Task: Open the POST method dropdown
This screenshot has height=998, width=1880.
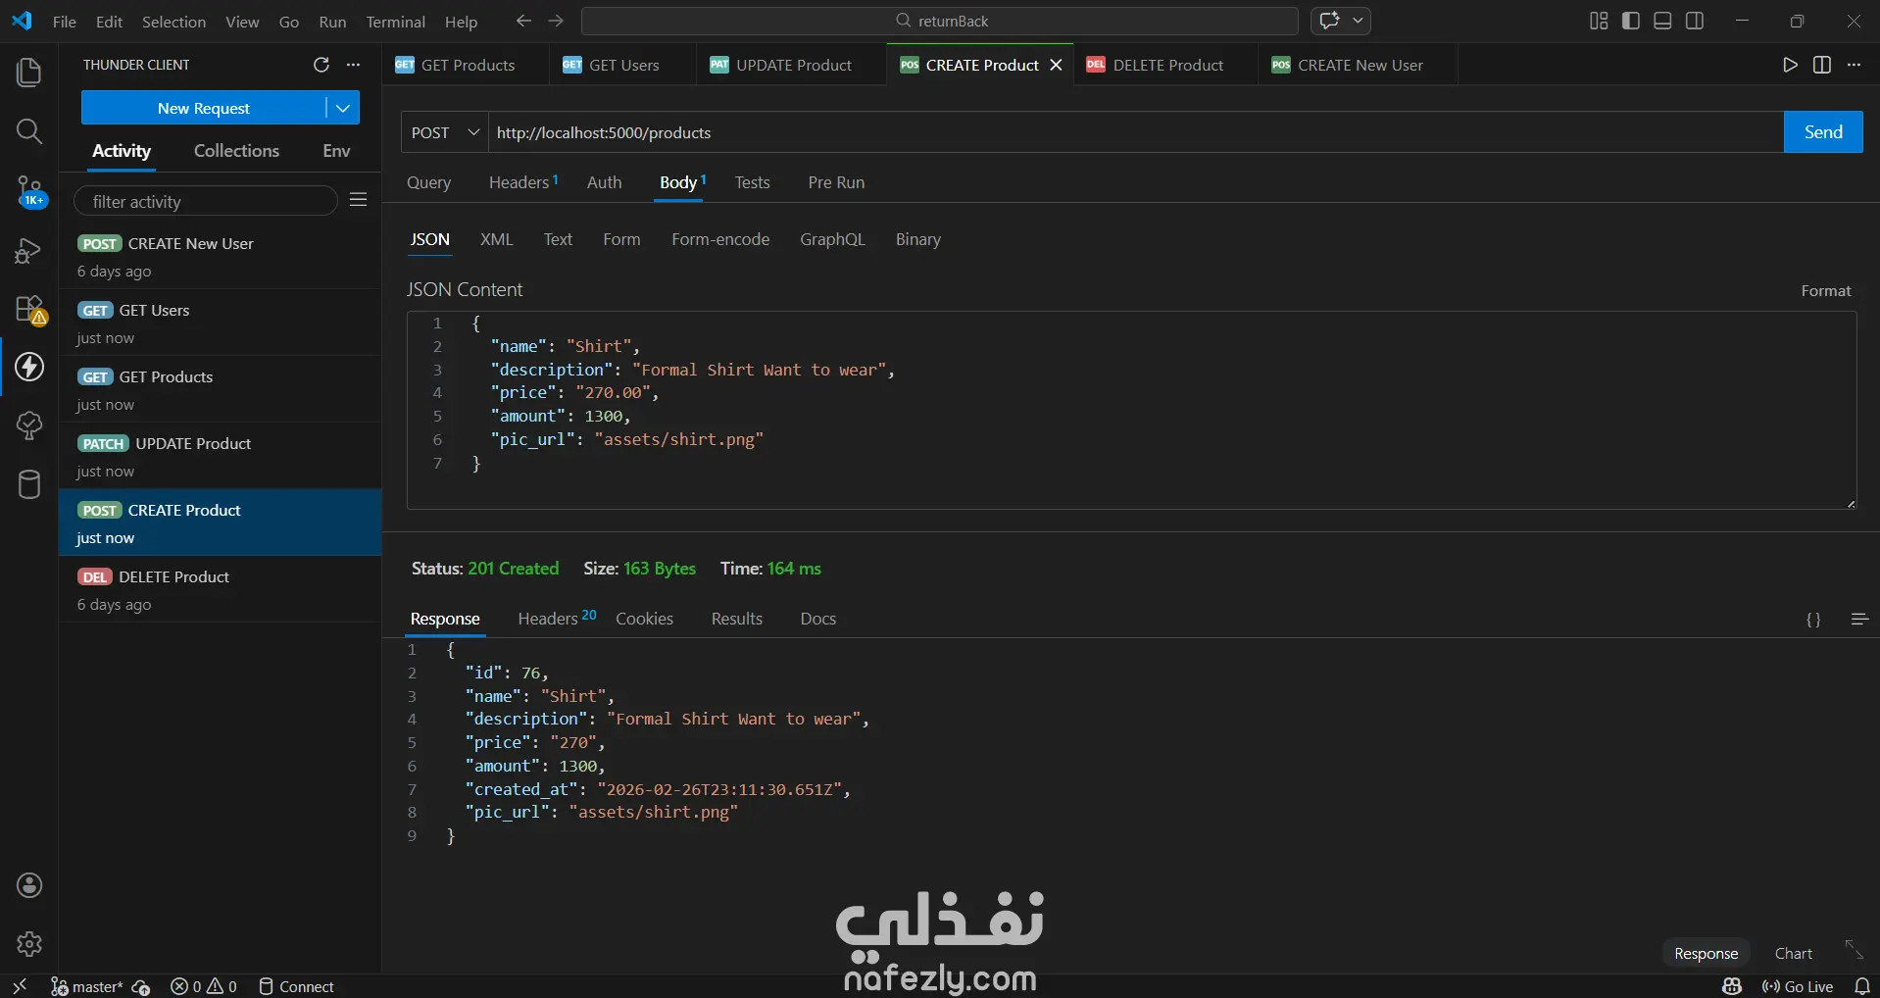Action: [445, 132]
